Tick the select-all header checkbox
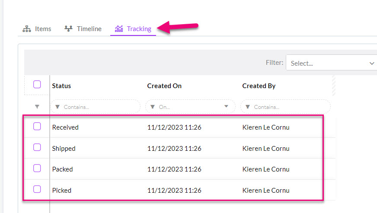This screenshot has width=377, height=213. (37, 84)
